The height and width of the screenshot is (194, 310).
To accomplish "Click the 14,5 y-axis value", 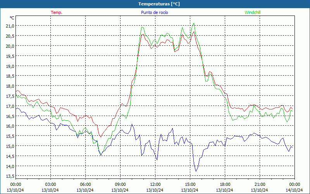I will pos(10,156).
